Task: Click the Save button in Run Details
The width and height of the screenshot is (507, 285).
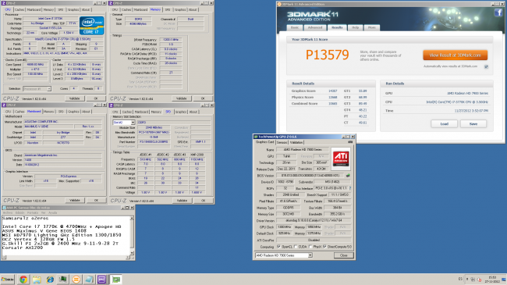Action: [473, 123]
